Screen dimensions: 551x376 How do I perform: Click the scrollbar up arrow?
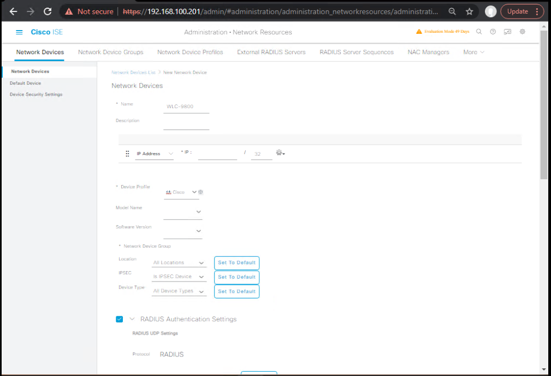pyautogui.click(x=544, y=26)
